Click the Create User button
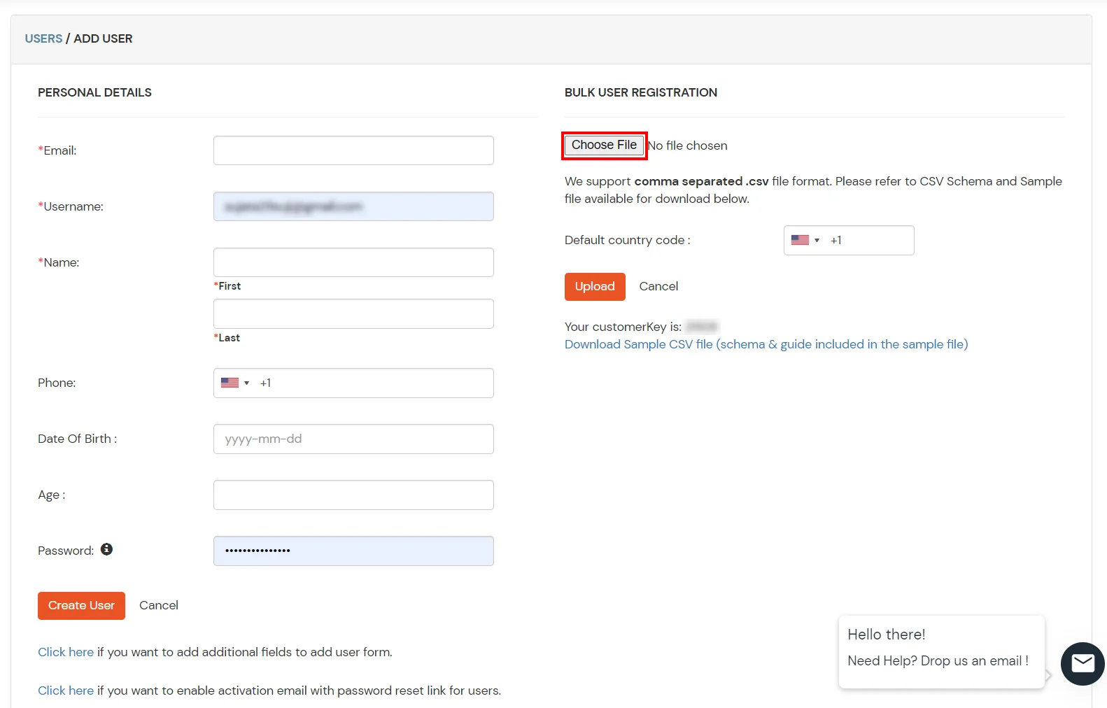Image resolution: width=1107 pixels, height=708 pixels. 81,606
